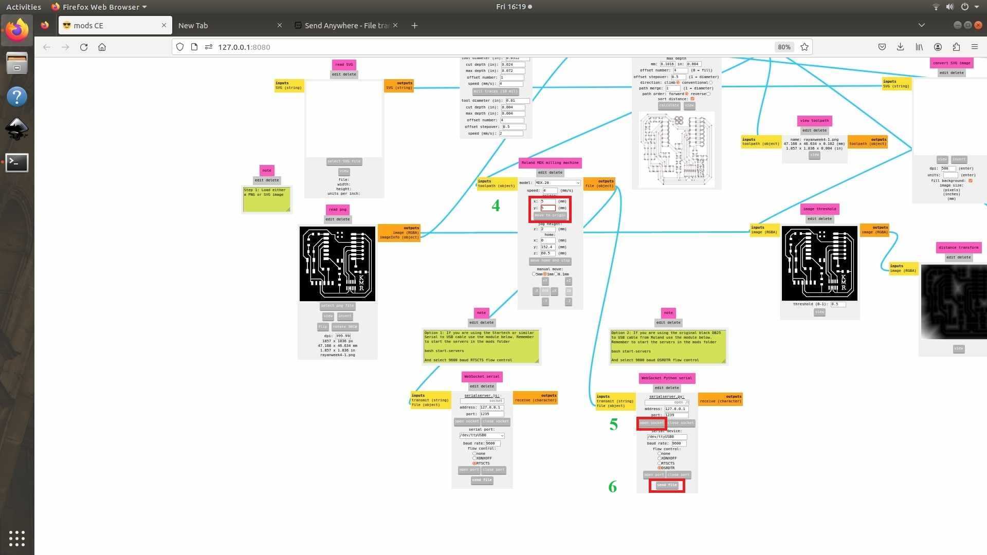
Task: Click the move to origin button
Action: (x=550, y=215)
